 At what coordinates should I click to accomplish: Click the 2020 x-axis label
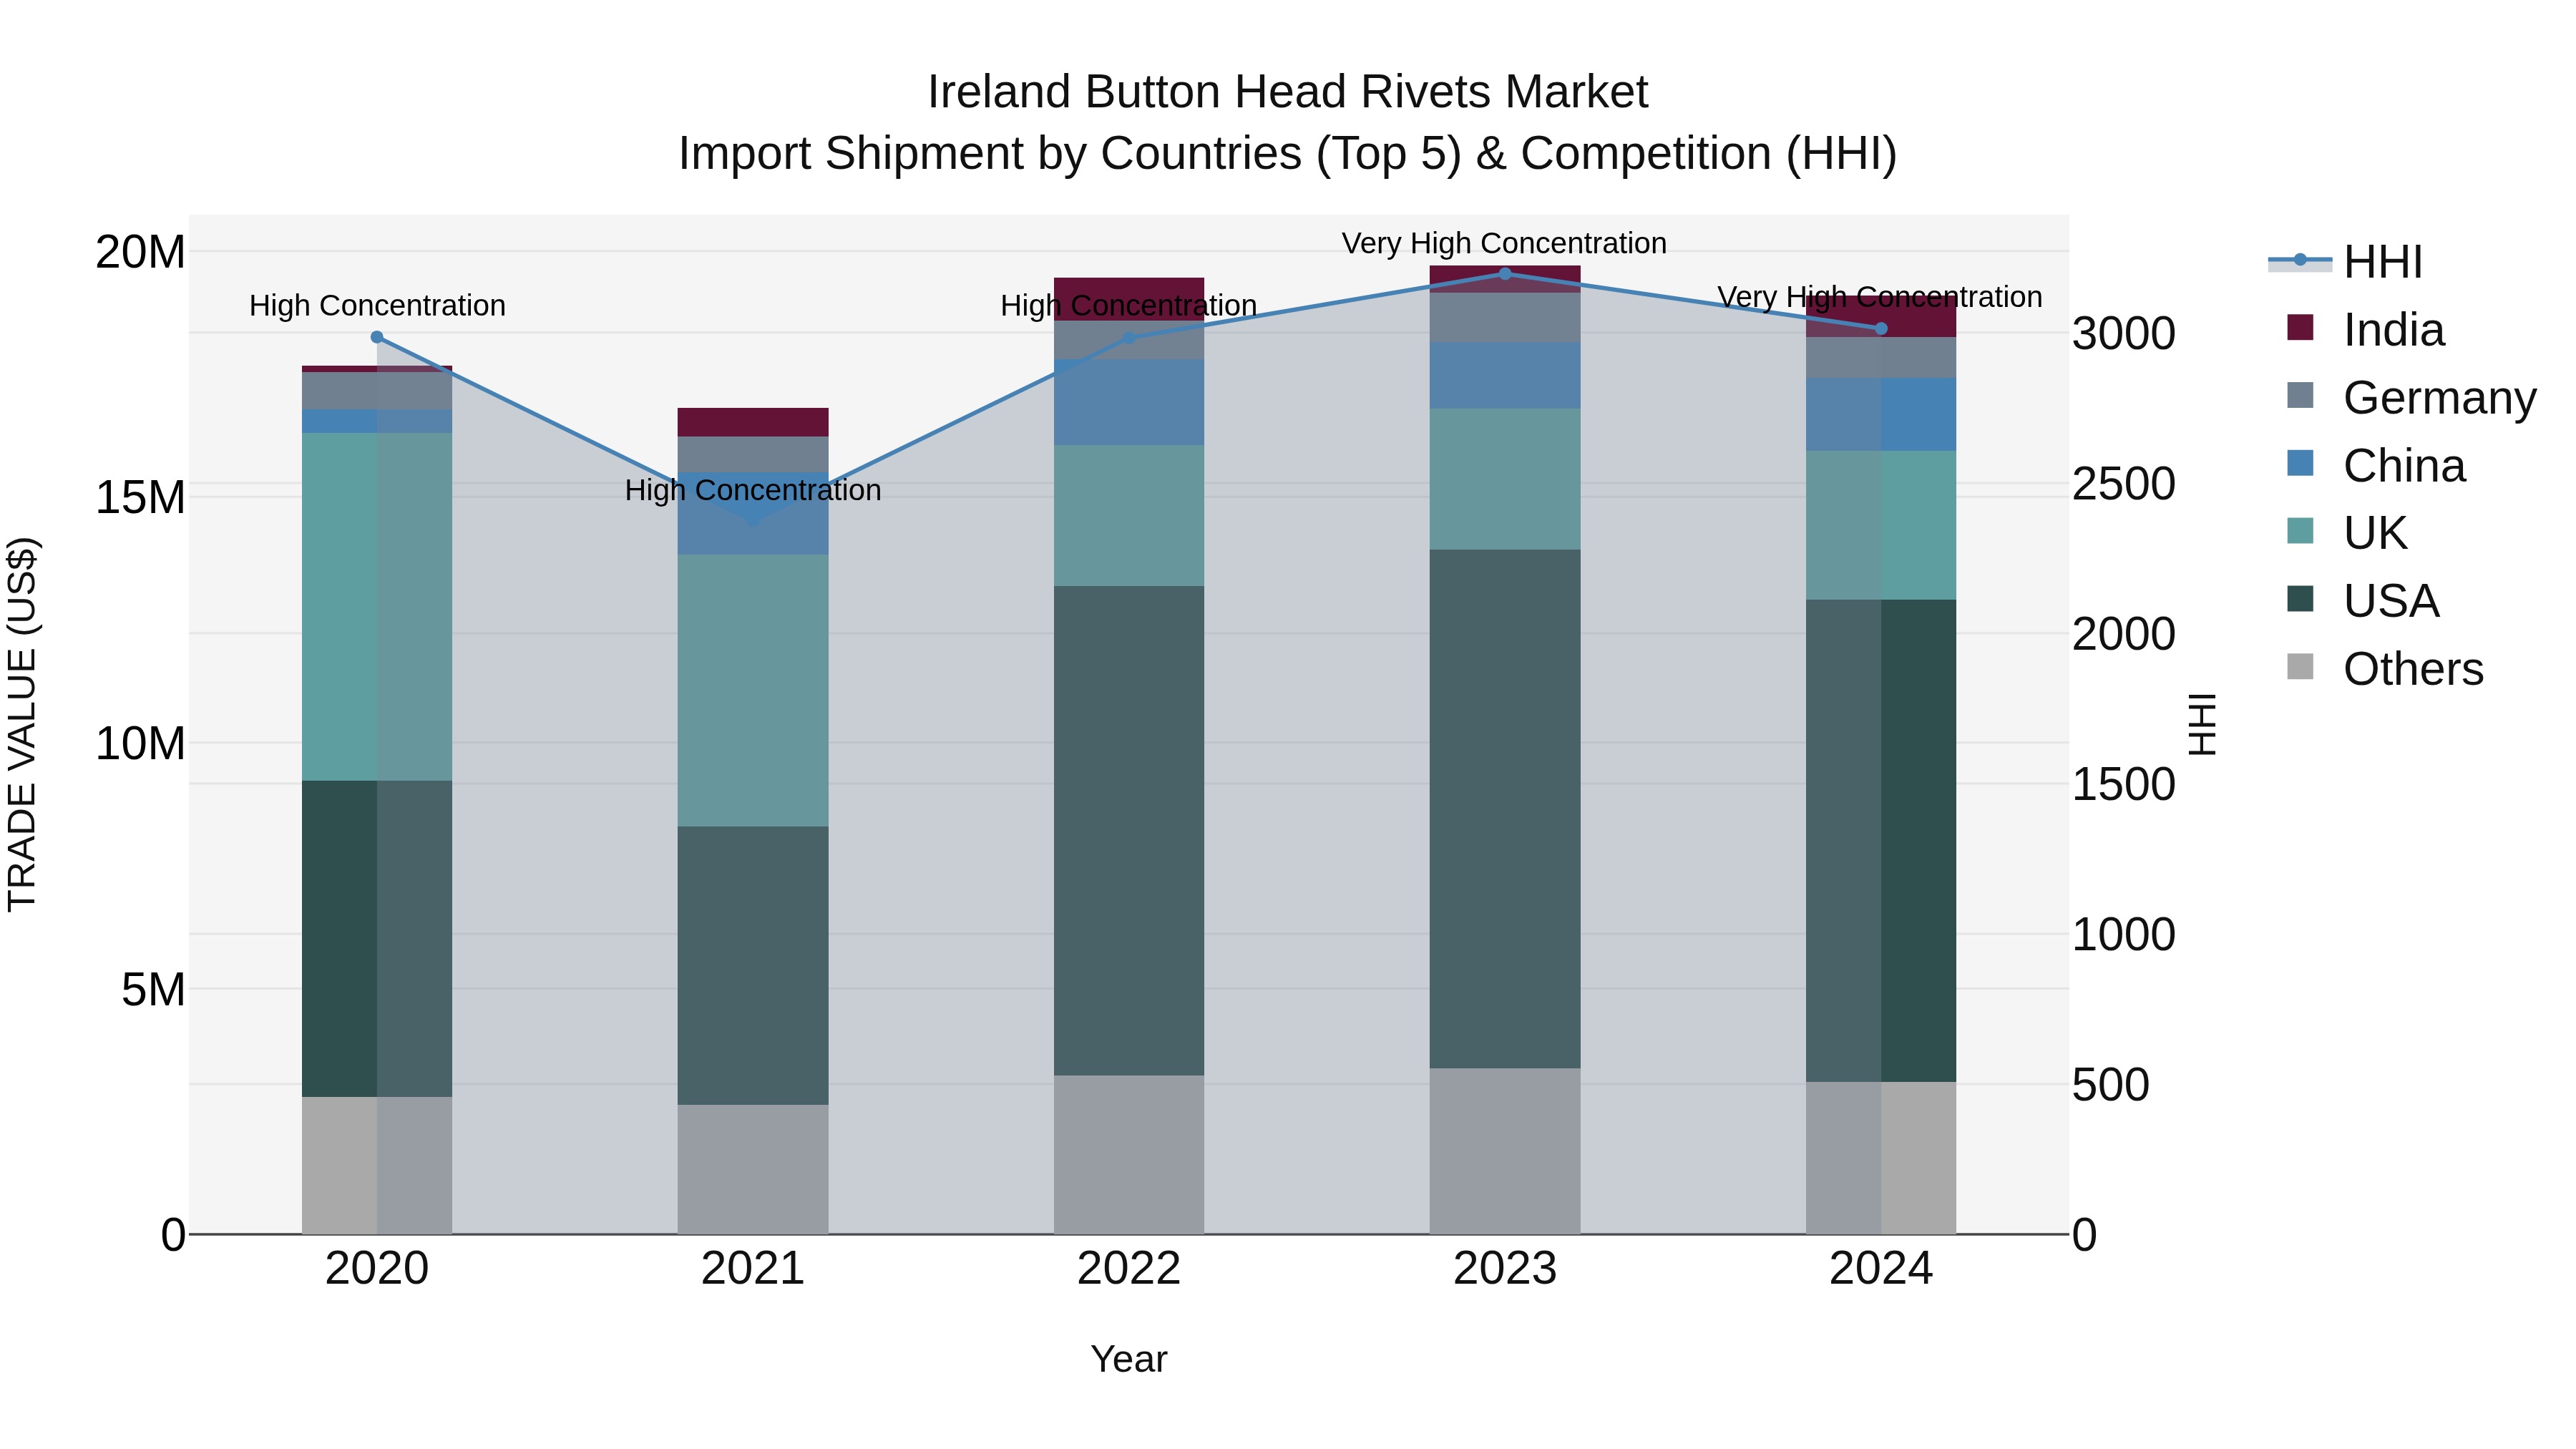click(377, 1269)
